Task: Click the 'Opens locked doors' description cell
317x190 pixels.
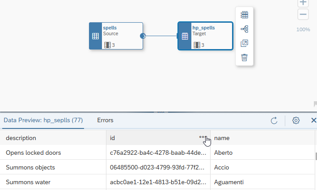Action: click(34, 153)
